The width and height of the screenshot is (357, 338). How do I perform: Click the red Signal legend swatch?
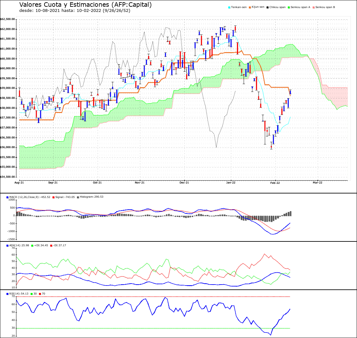tap(53, 197)
